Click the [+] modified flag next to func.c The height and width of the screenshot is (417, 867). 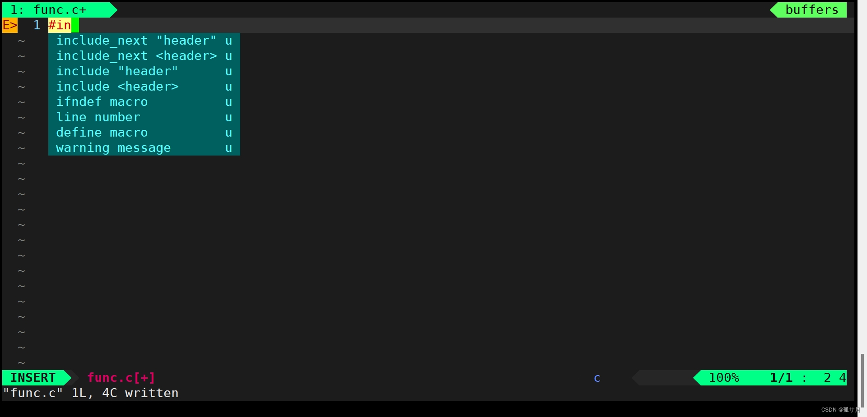pyautogui.click(x=144, y=378)
